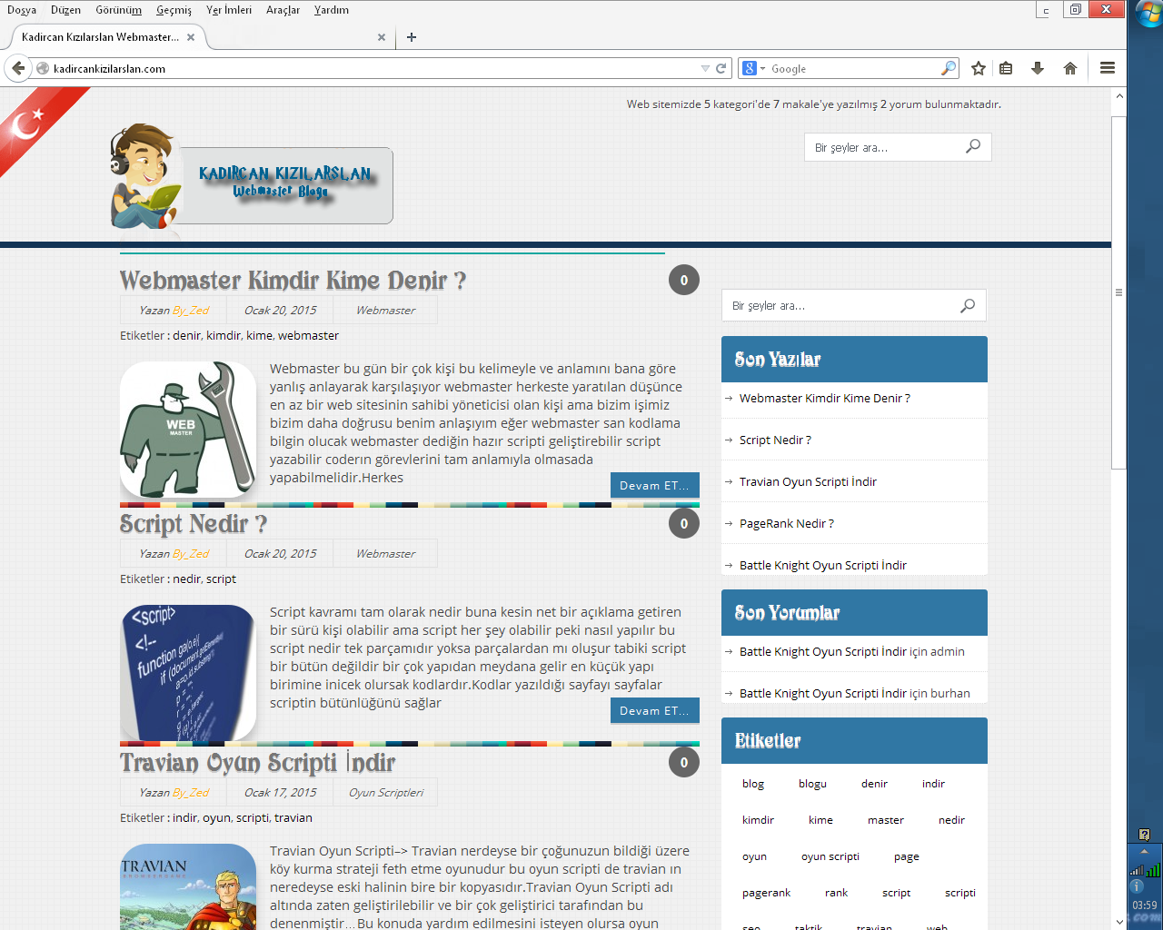Select the Kadircan Kızılarslan Webmaster tab
The height and width of the screenshot is (930, 1163).
coord(100,37)
